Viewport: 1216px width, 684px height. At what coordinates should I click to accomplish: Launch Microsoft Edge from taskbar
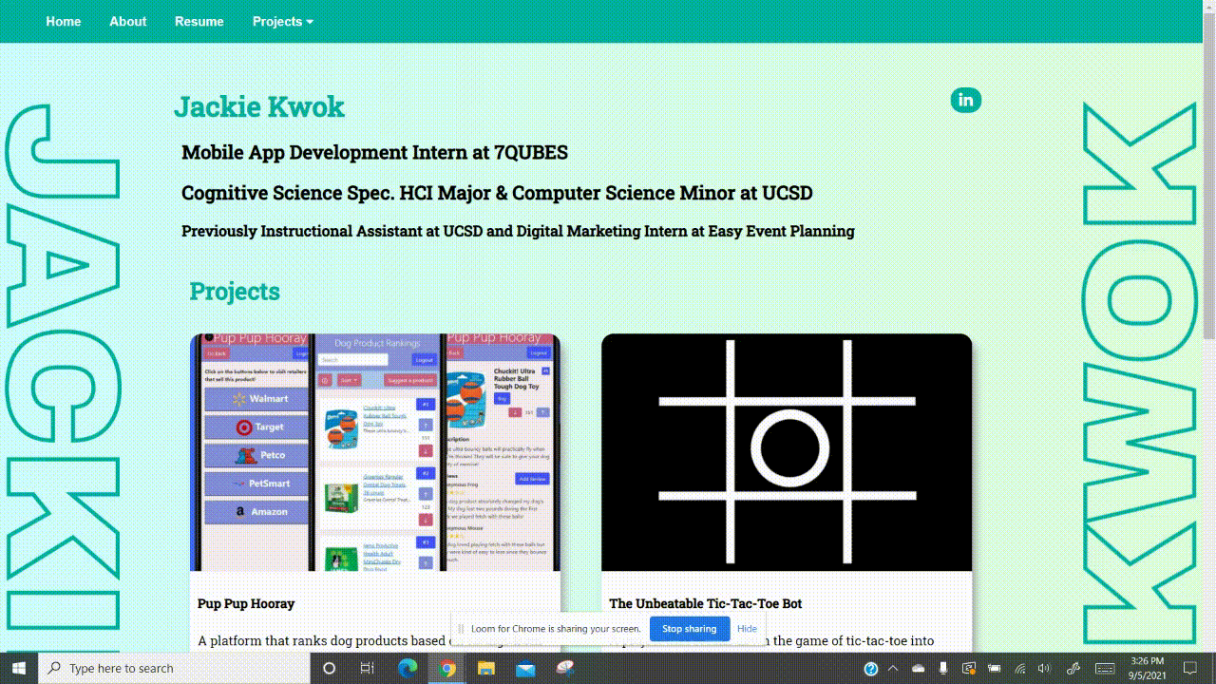[408, 668]
